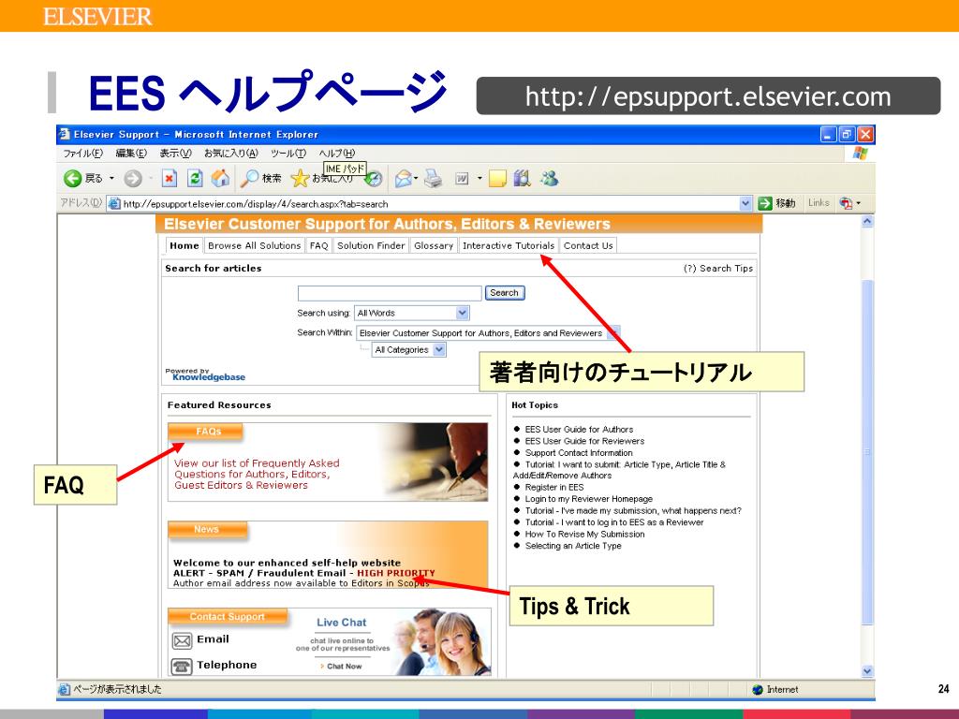Open the (?) Search Tips link
The image size is (959, 719).
point(718,269)
